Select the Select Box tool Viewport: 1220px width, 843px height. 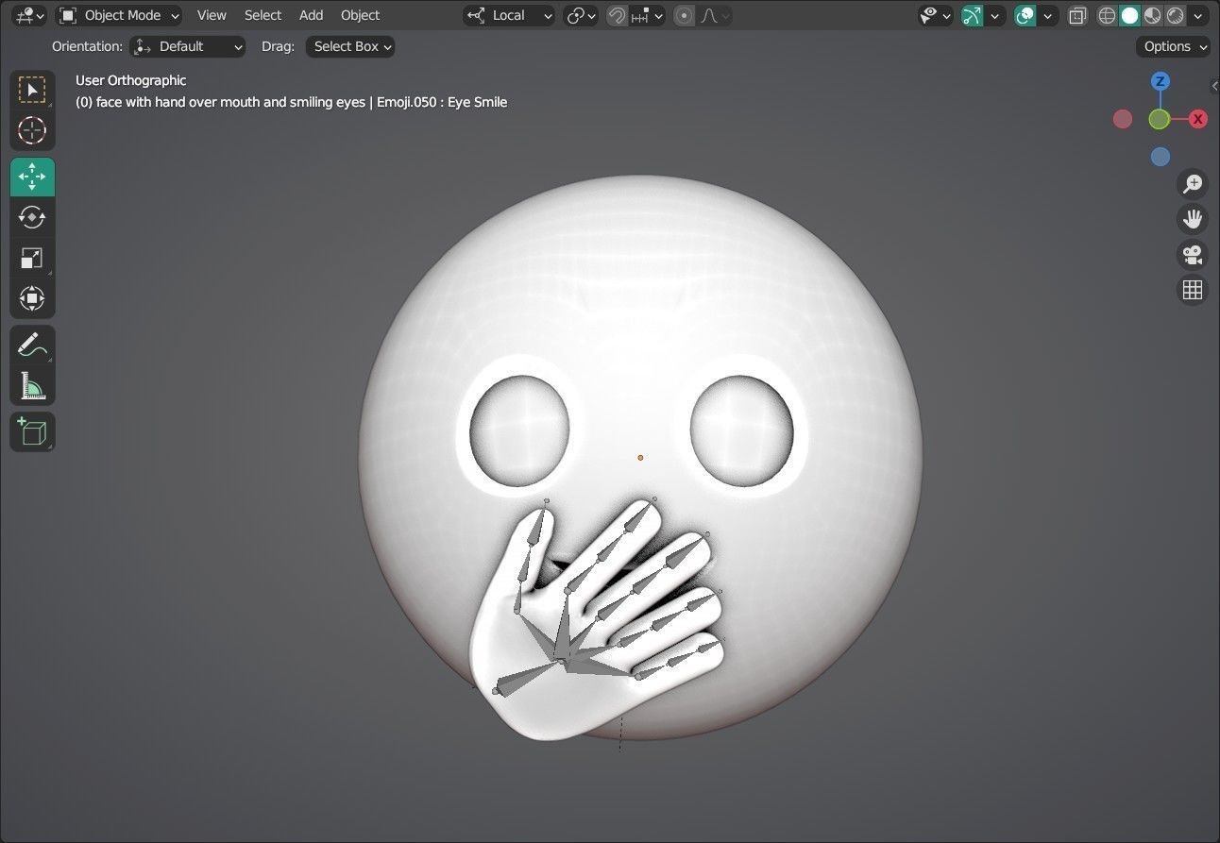coord(32,91)
